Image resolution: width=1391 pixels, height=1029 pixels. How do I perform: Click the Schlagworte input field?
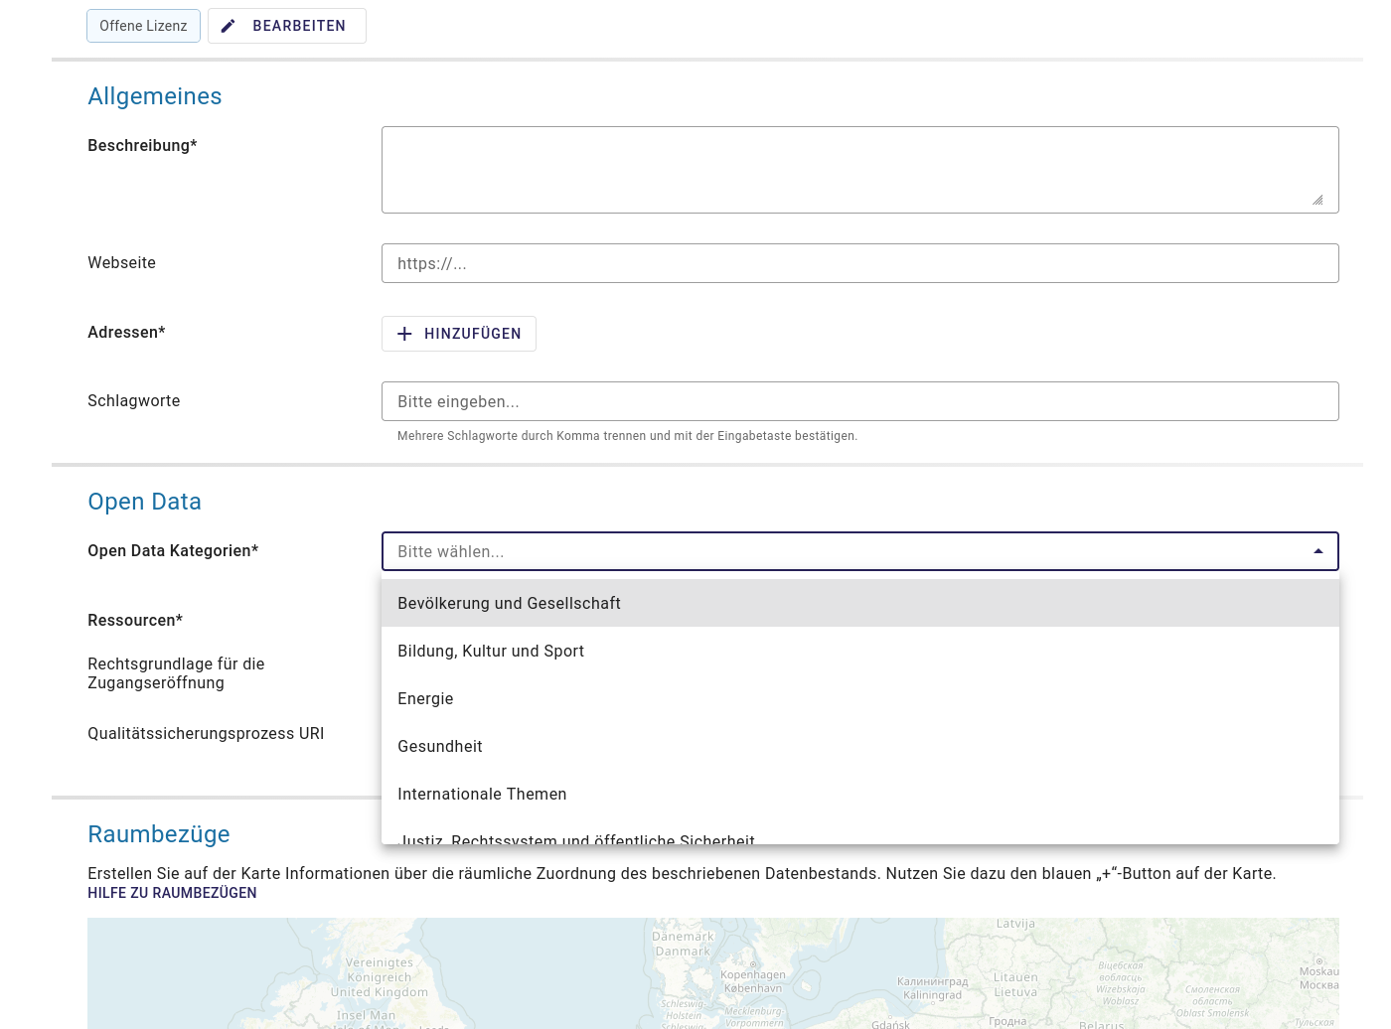860,401
